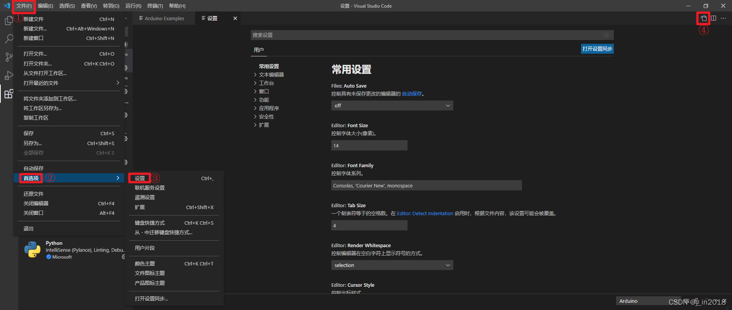Choose 将工作区另存为... menu item
Image resolution: width=732 pixels, height=310 pixels.
pos(69,108)
